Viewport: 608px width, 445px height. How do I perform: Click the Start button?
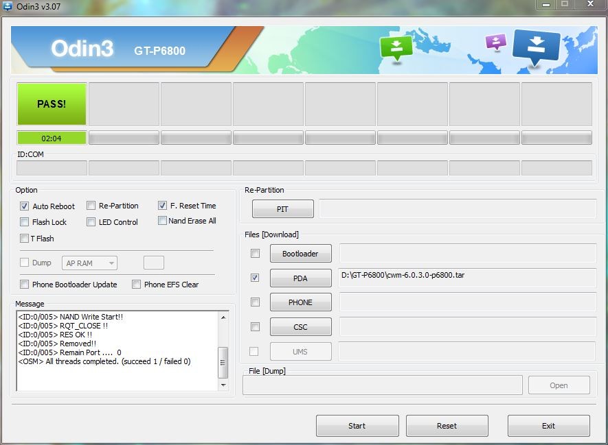[357, 426]
